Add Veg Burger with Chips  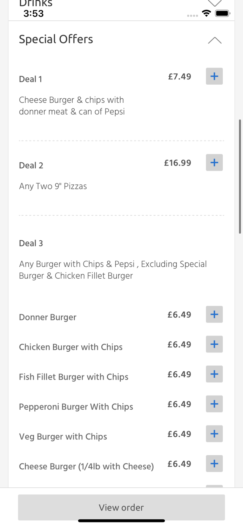click(x=214, y=434)
